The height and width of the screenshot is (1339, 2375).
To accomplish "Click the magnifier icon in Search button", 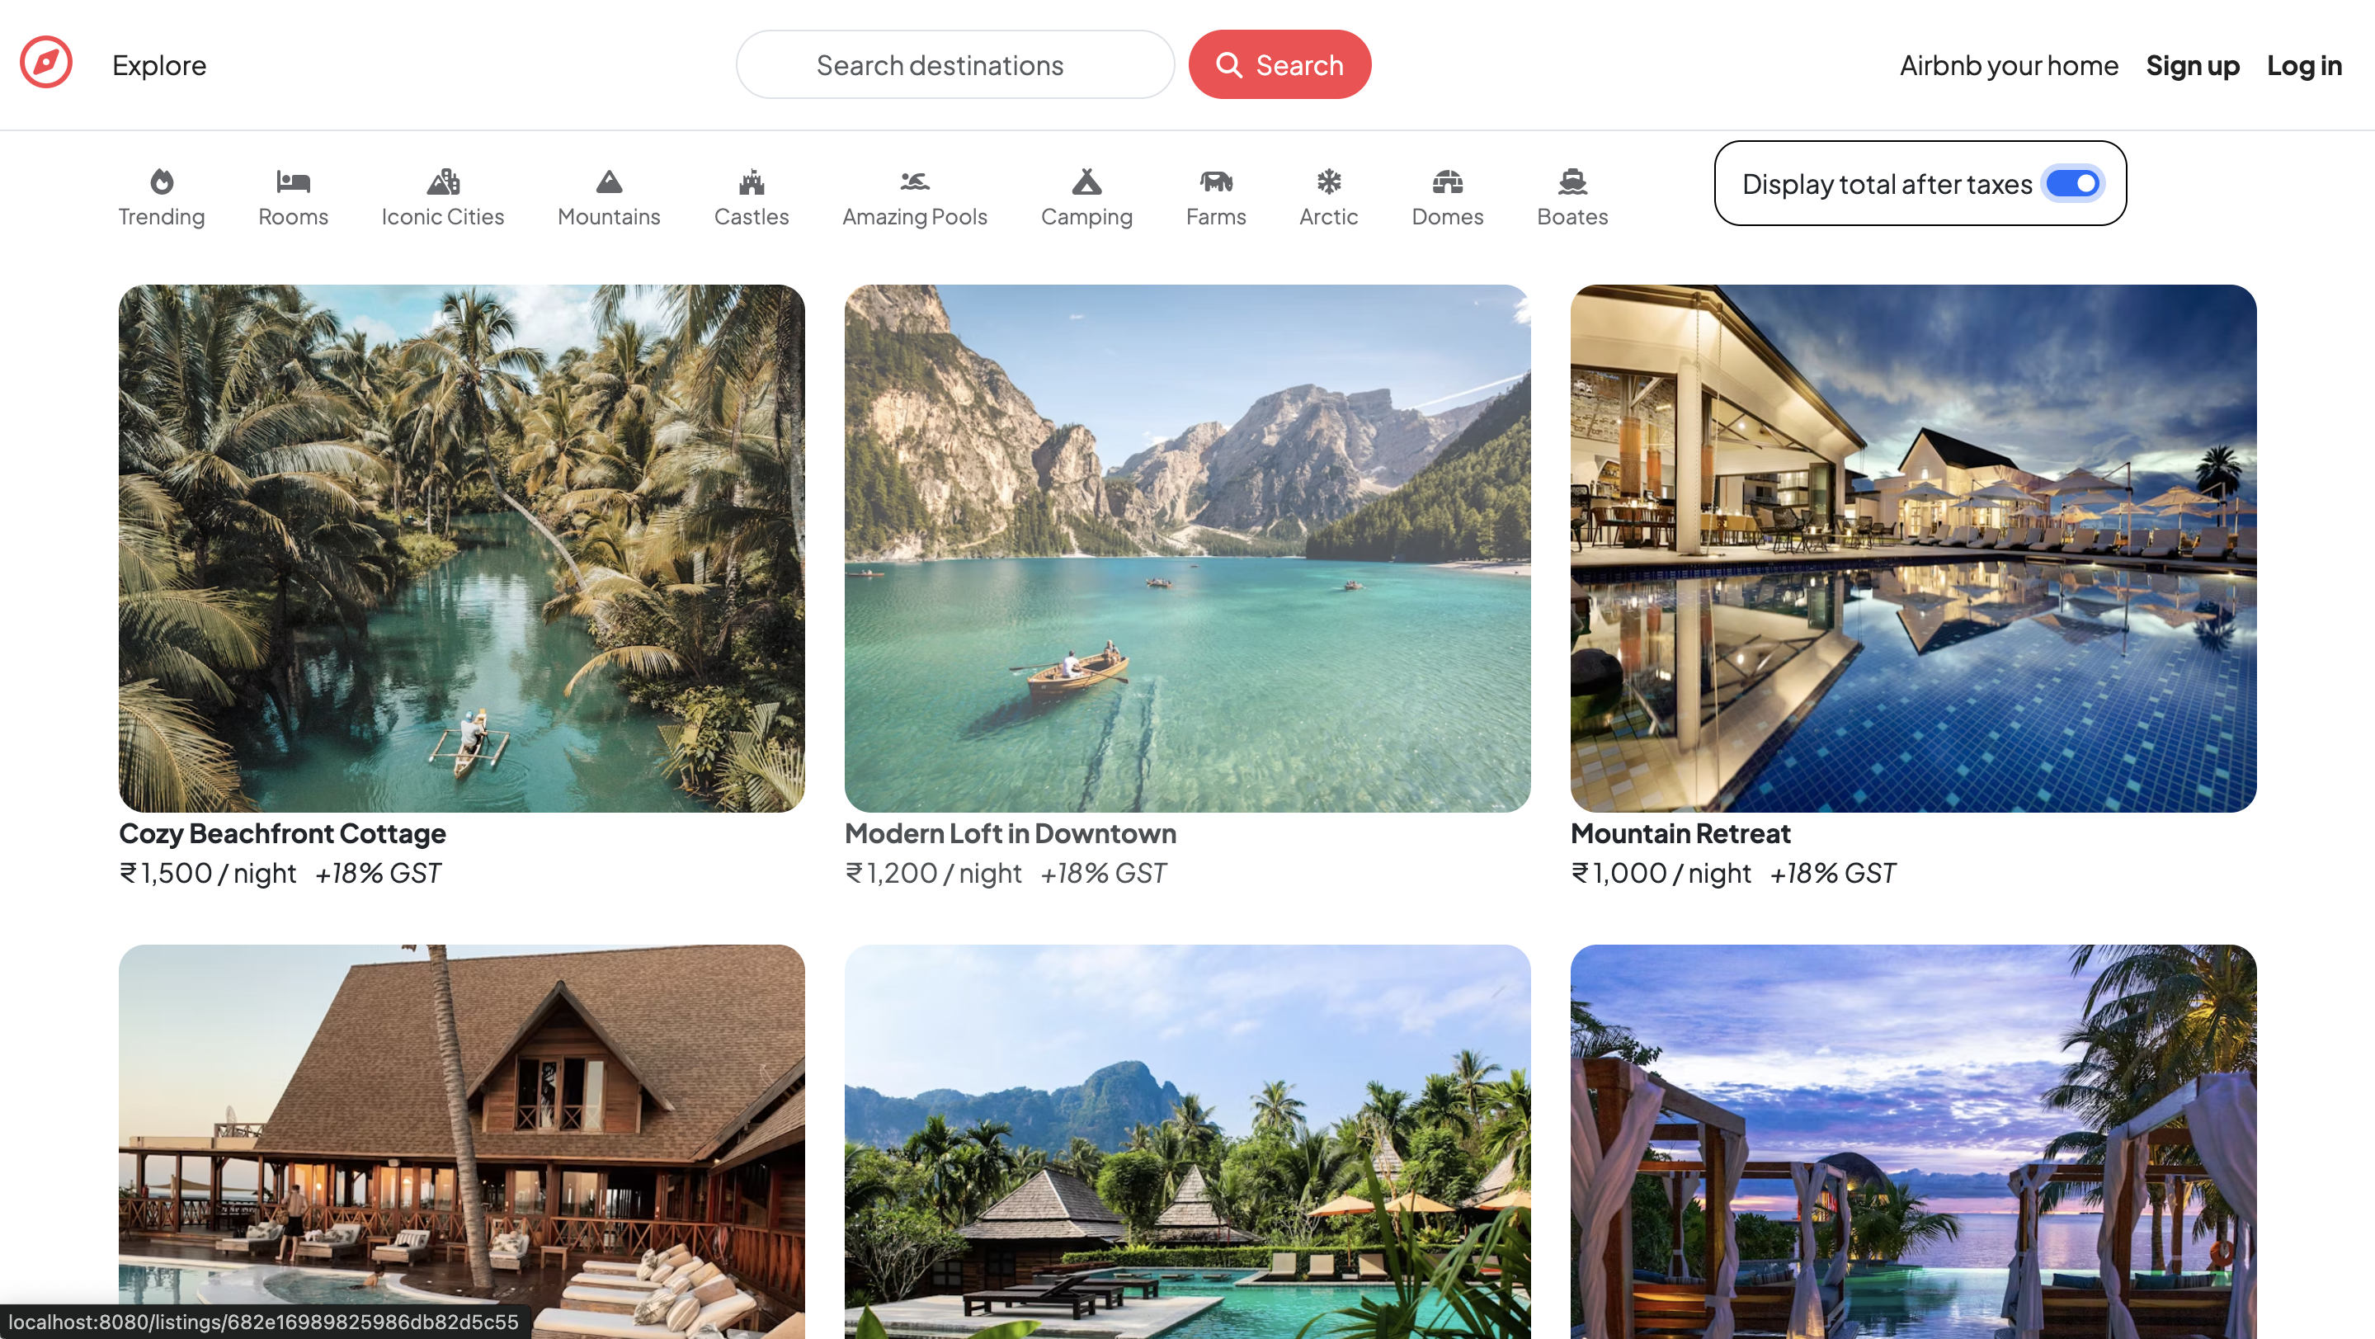I will click(x=1228, y=64).
